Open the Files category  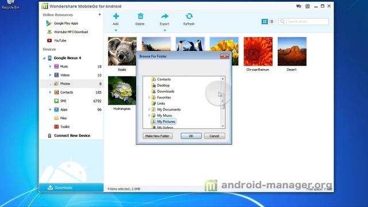coord(63,118)
